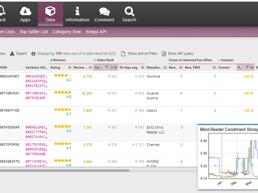Click manufacturer EMS Mind Reader LLC cell
The width and height of the screenshot is (258, 193).
pos(155,130)
